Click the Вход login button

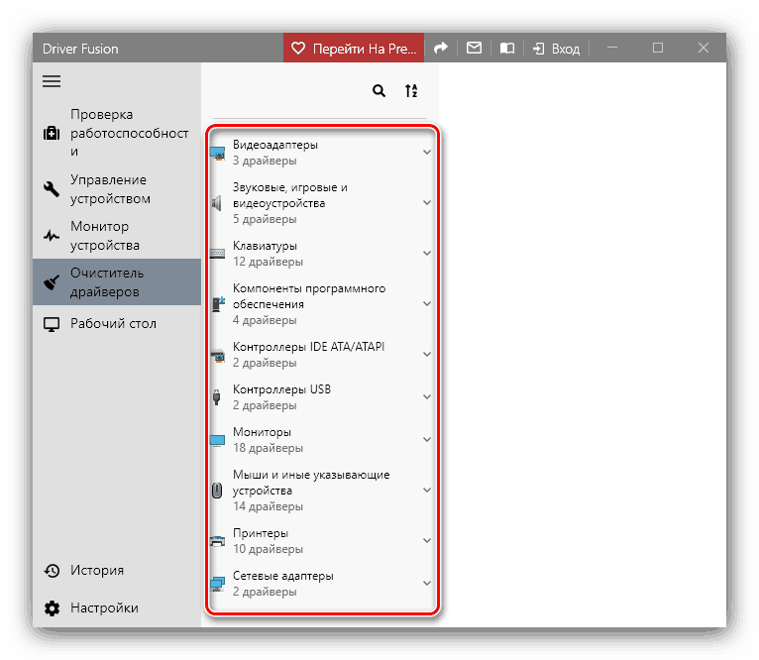pyautogui.click(x=556, y=49)
